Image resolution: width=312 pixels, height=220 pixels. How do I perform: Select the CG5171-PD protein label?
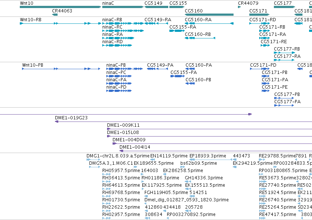pos(263,65)
